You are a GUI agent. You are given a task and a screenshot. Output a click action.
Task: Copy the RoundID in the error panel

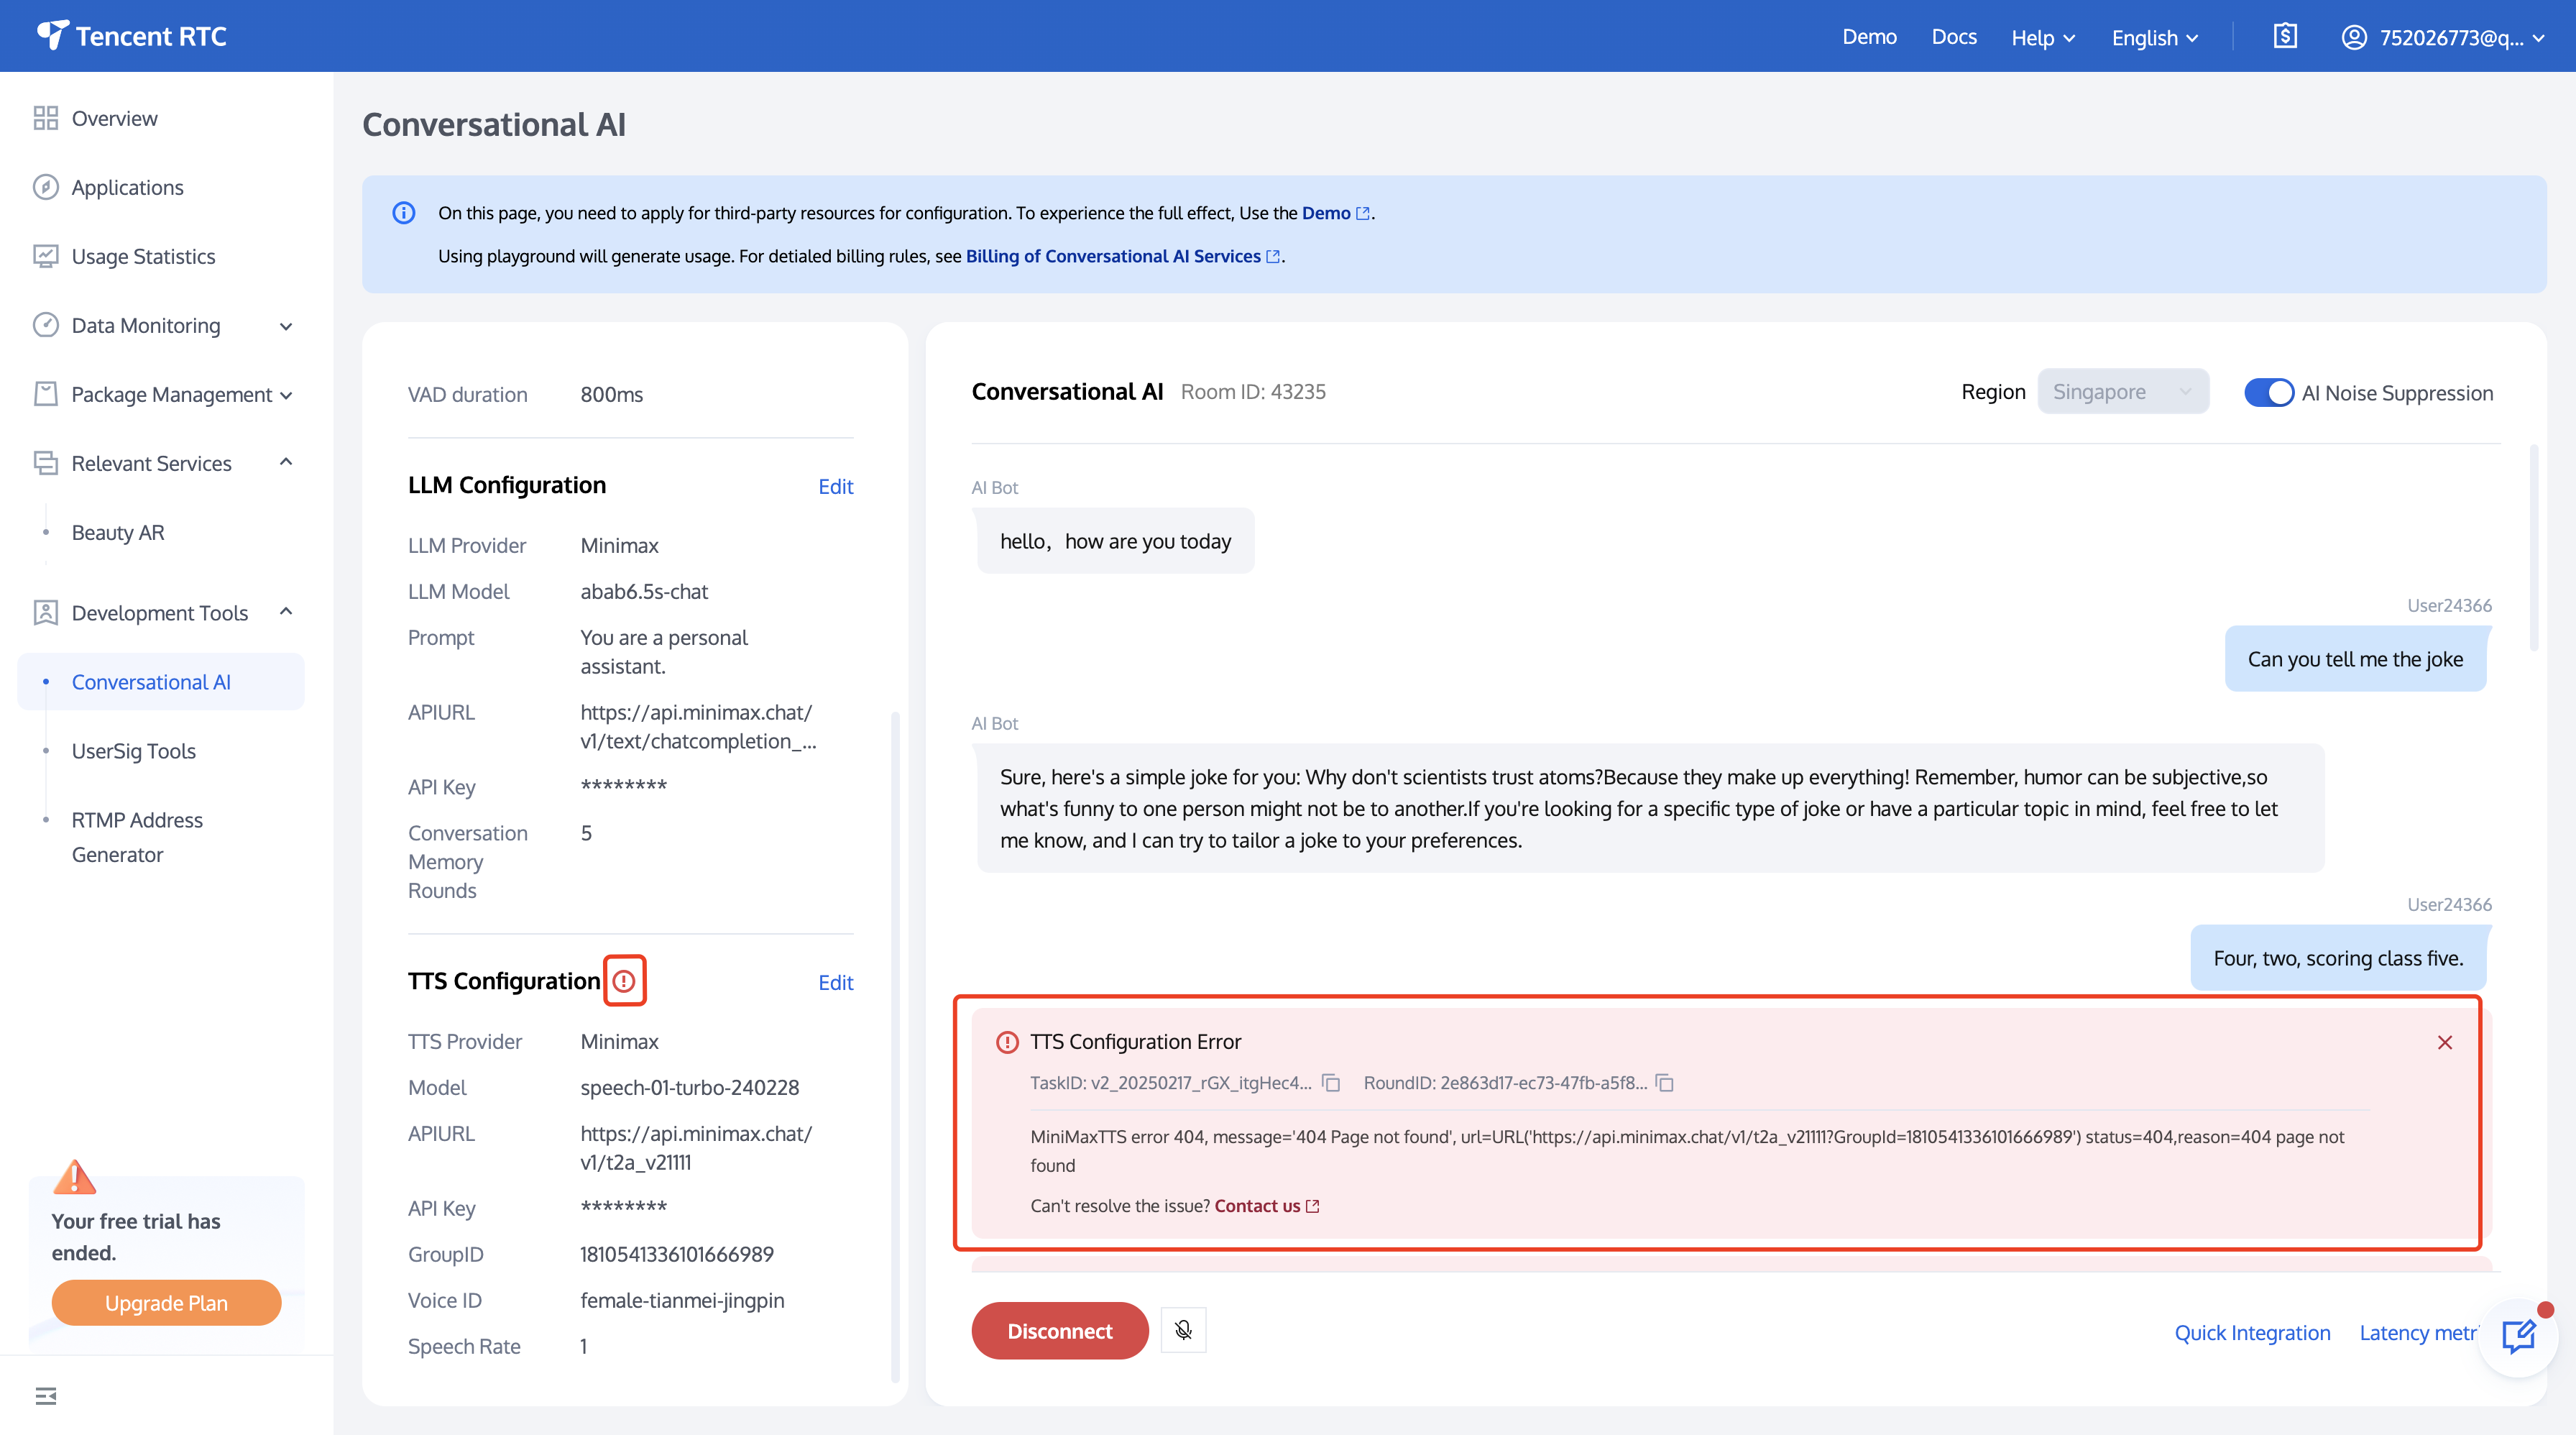click(x=1665, y=1083)
